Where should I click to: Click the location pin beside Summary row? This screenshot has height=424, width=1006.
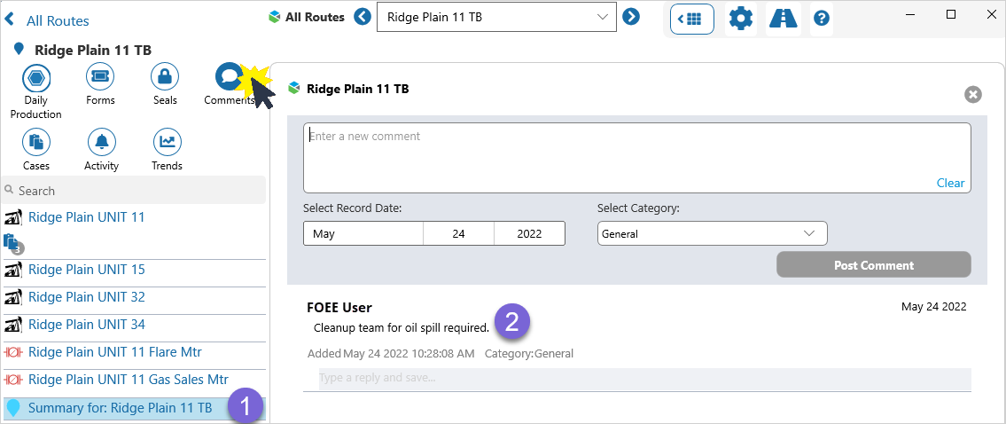coord(13,408)
